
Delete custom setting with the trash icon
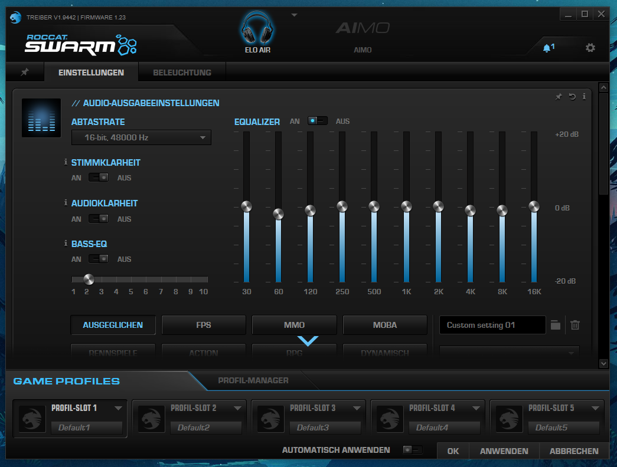(x=575, y=325)
